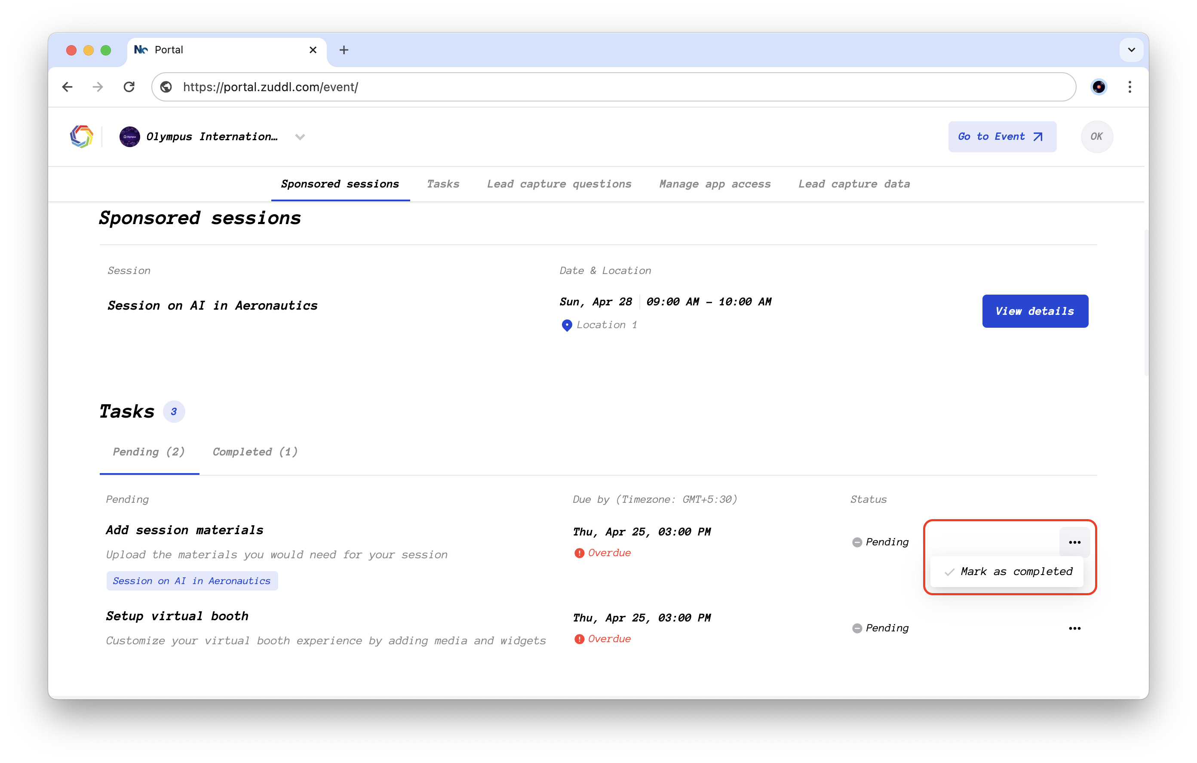This screenshot has width=1197, height=763.
Task: Click the Zuddl colorful logo icon
Action: point(82,136)
